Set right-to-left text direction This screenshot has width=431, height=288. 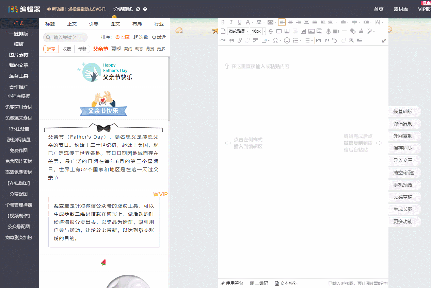[x=327, y=40]
